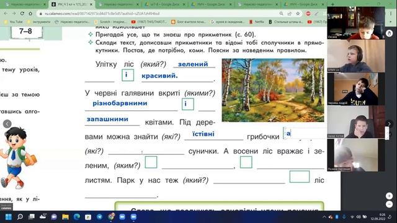Screen dimensions: 397x223
Task: Zoom in with the plus button
Action: tap(389, 196)
